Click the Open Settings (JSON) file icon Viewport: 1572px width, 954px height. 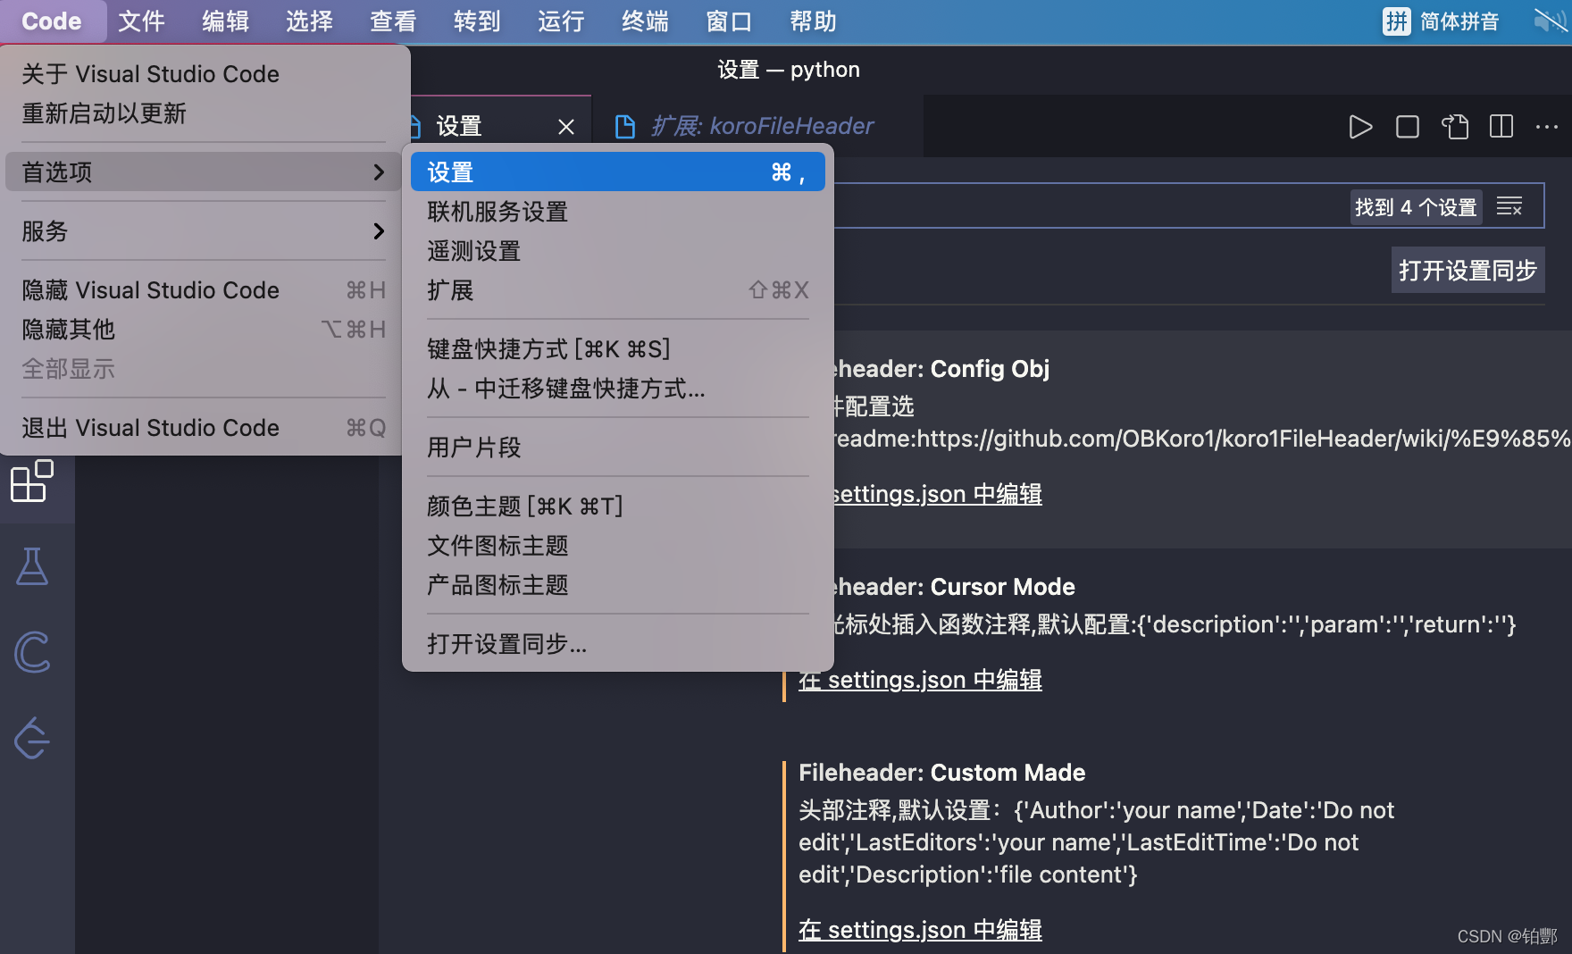point(1455,127)
